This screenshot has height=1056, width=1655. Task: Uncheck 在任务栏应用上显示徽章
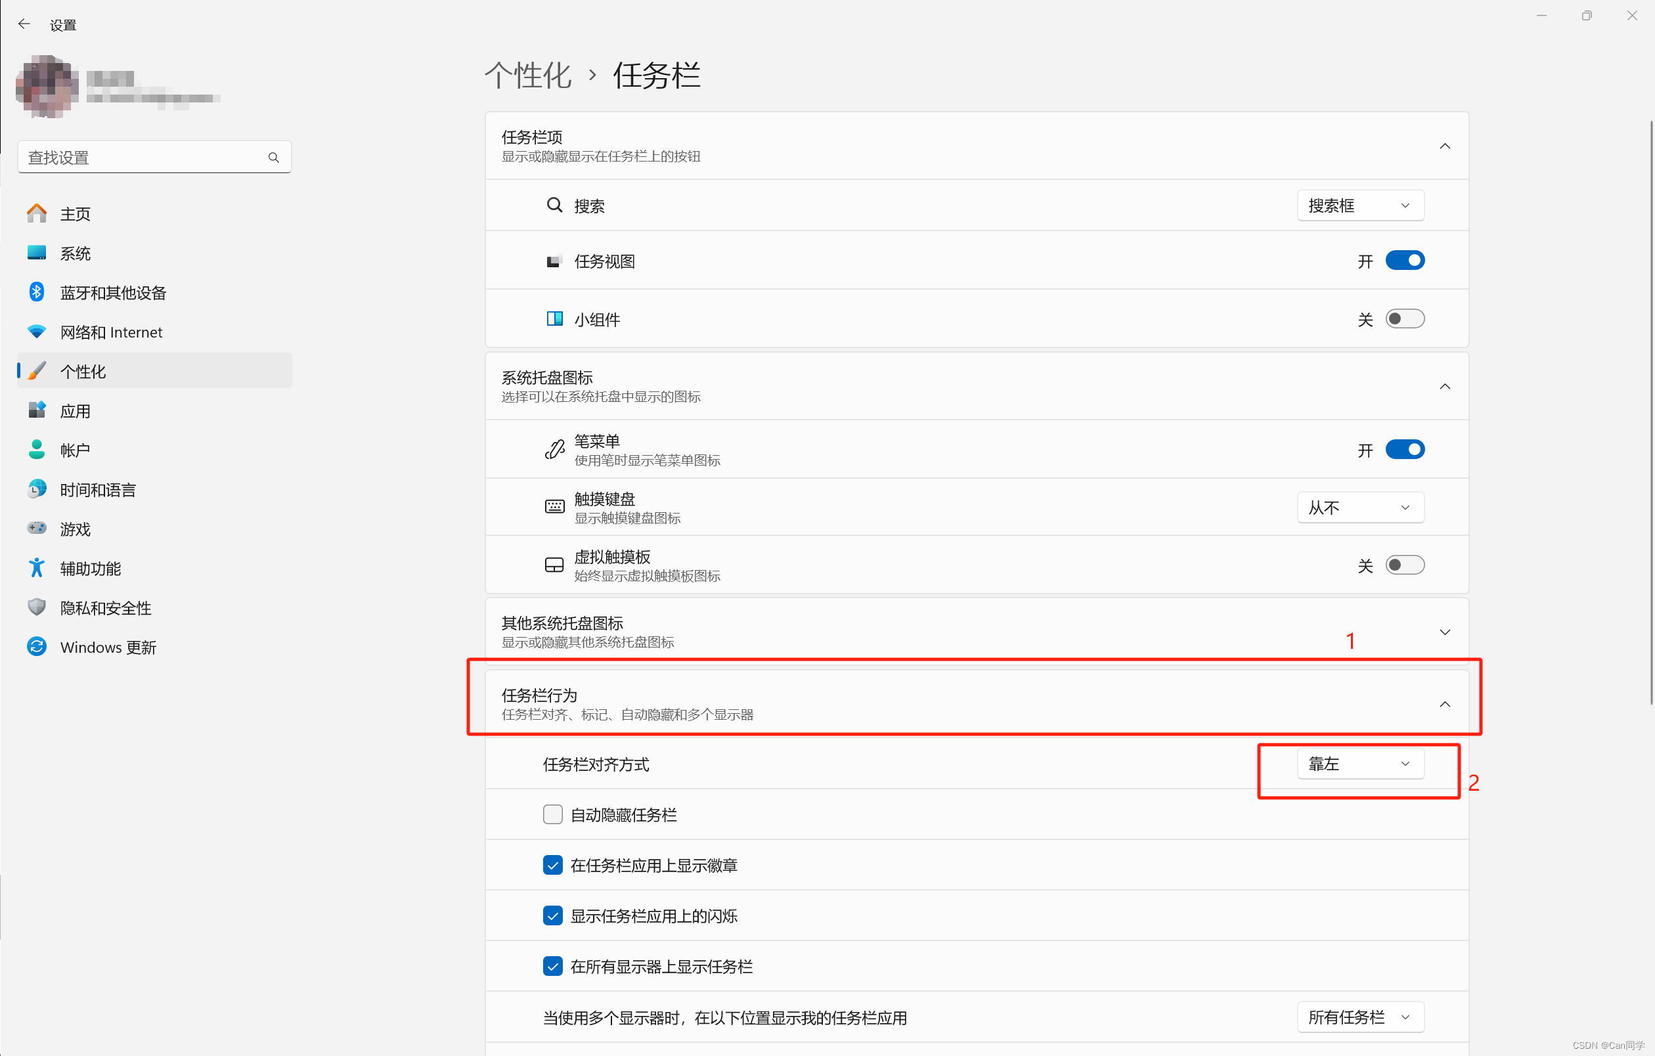pyautogui.click(x=552, y=865)
